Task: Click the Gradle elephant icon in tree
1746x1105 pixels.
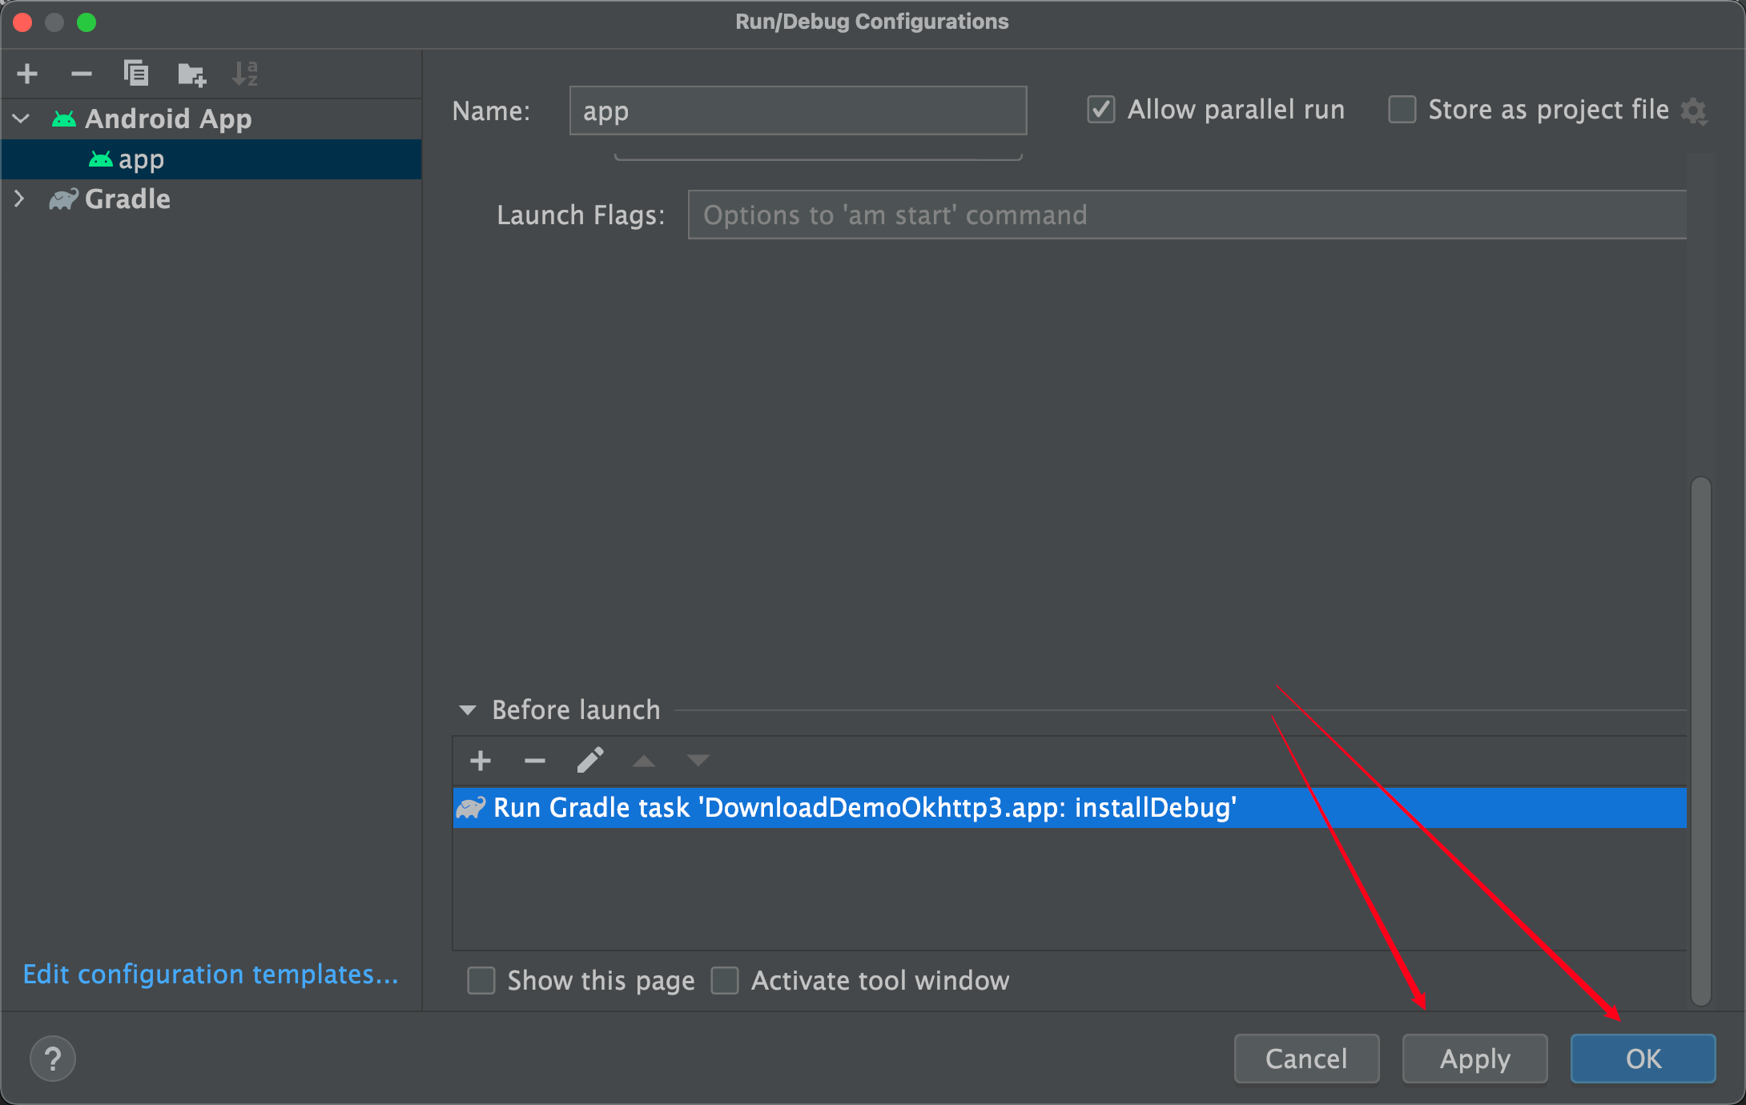Action: 64,199
